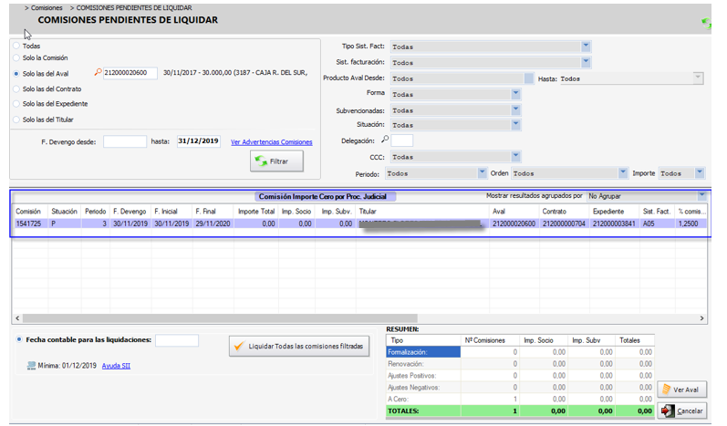This screenshot has width=727, height=426.
Task: Open the Hasta product dropdown
Action: coord(698,78)
